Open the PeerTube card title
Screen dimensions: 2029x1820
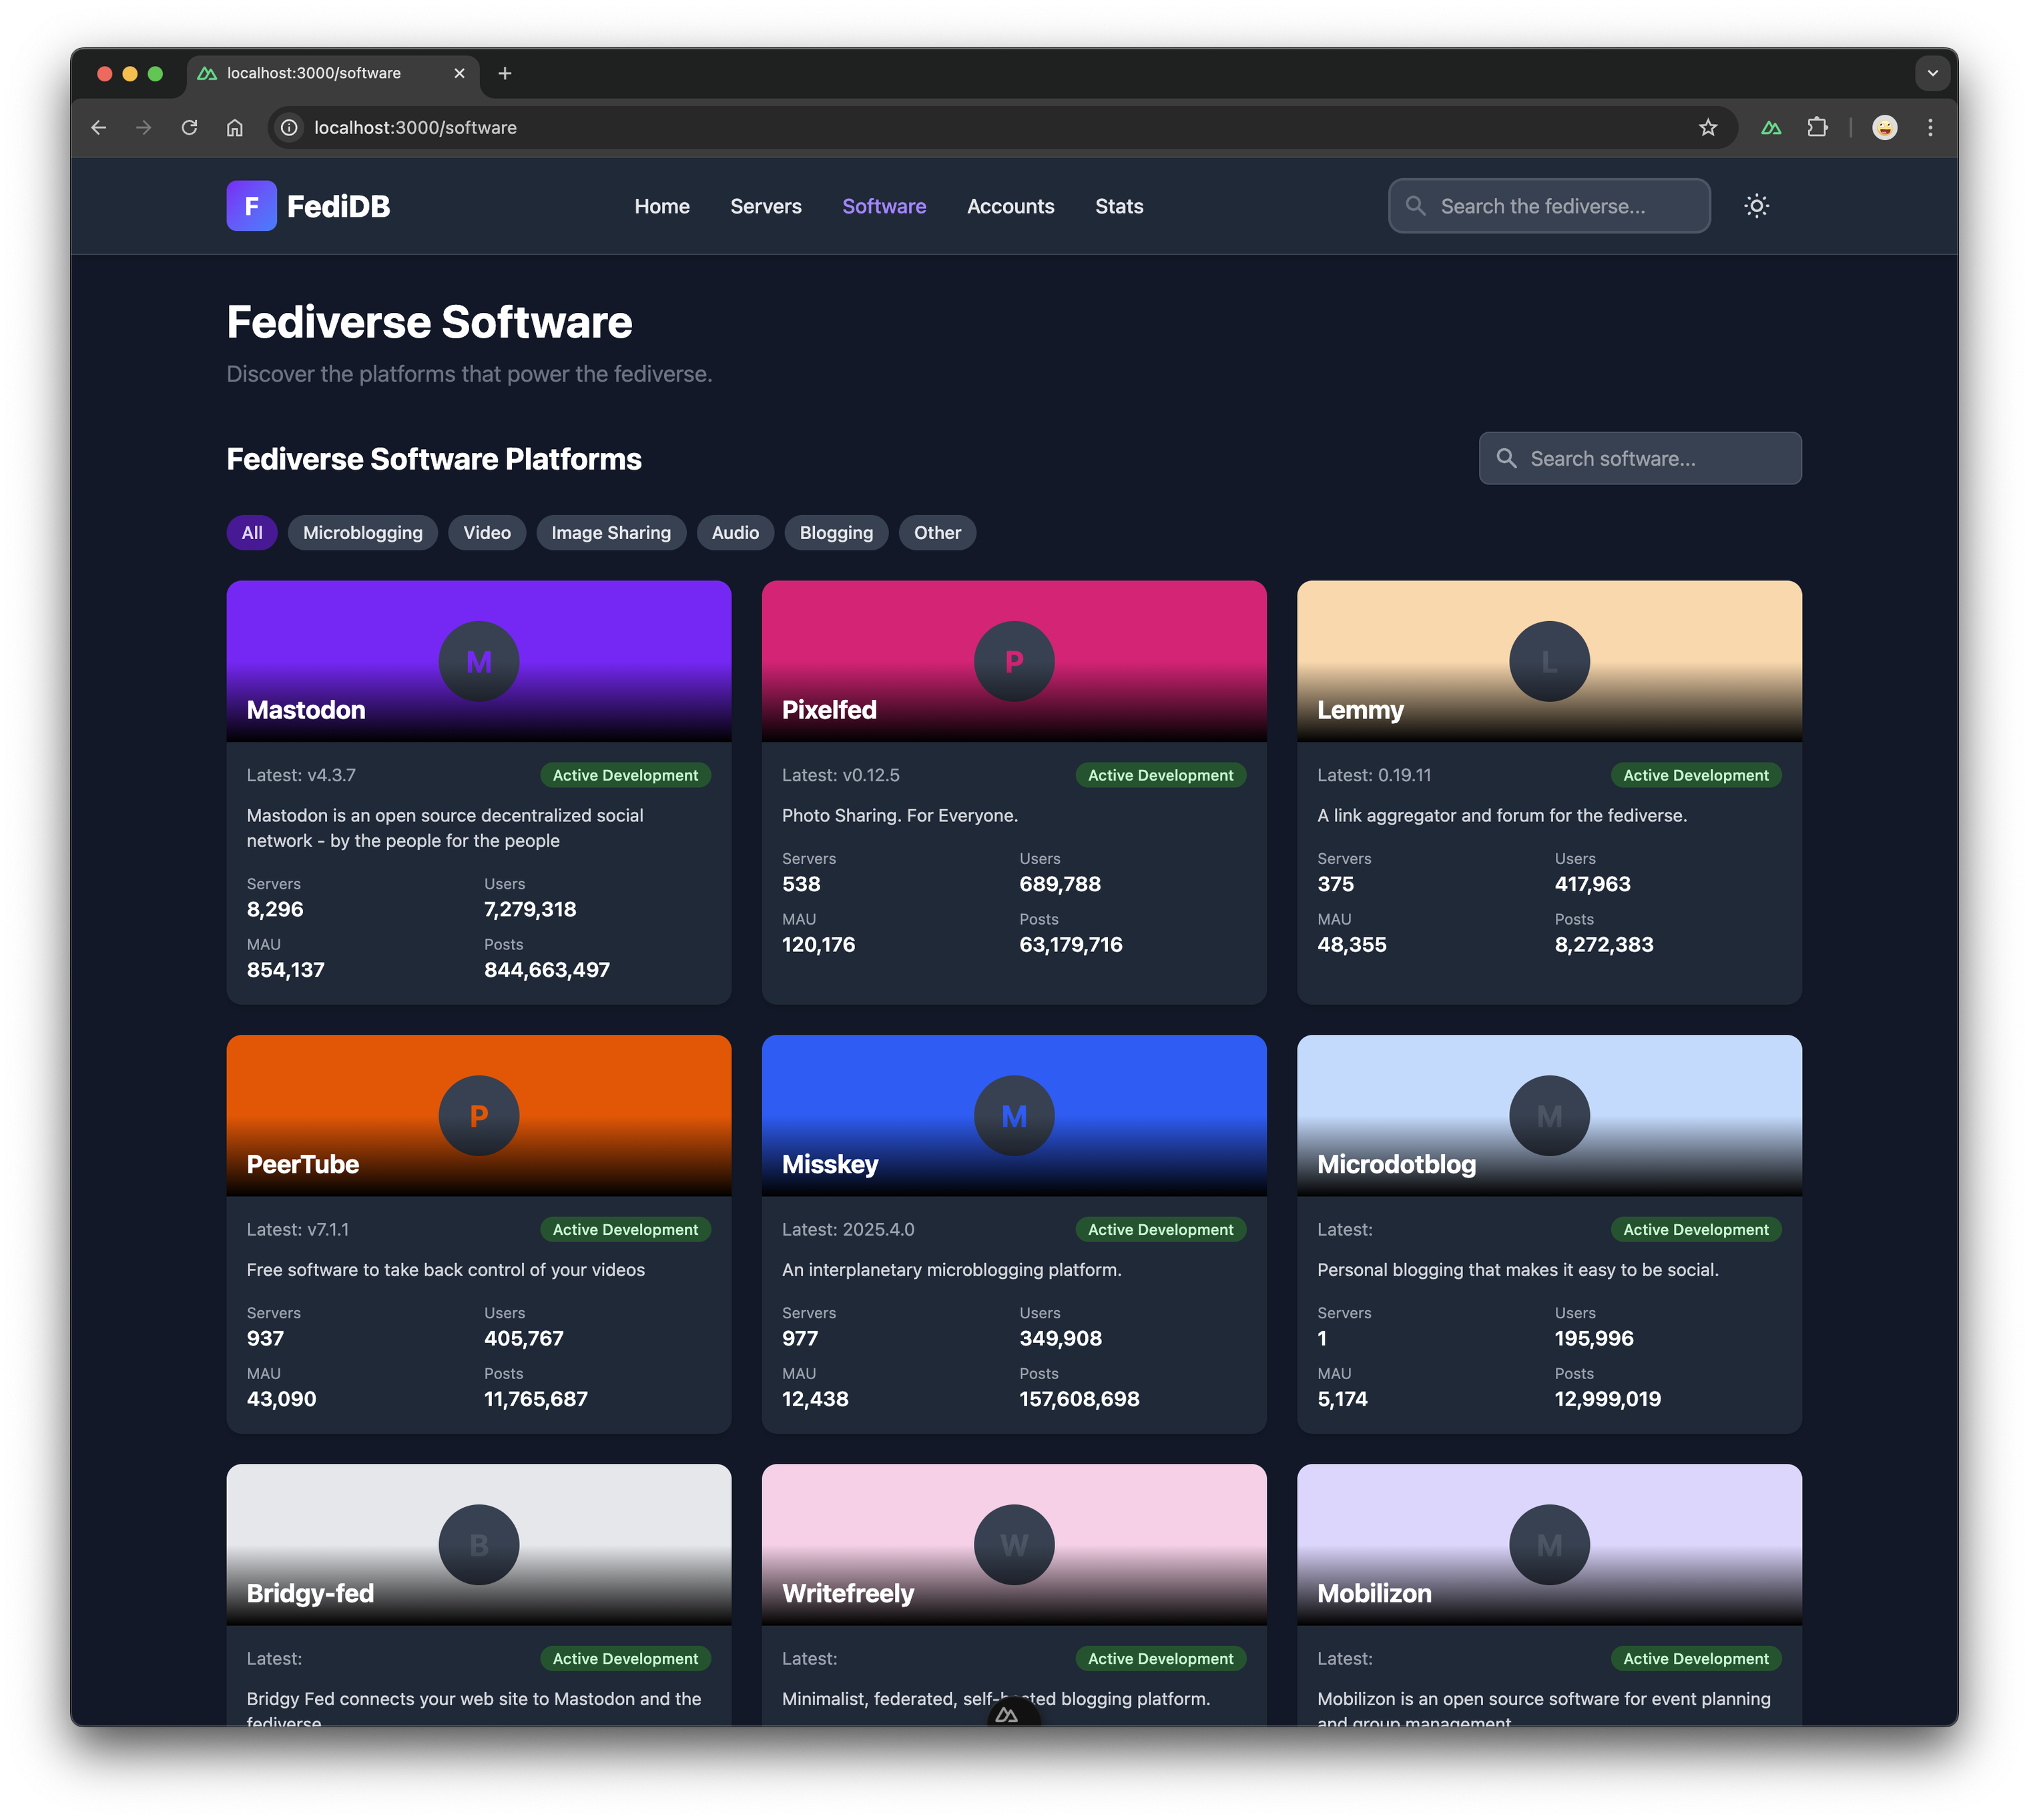pyautogui.click(x=302, y=1164)
